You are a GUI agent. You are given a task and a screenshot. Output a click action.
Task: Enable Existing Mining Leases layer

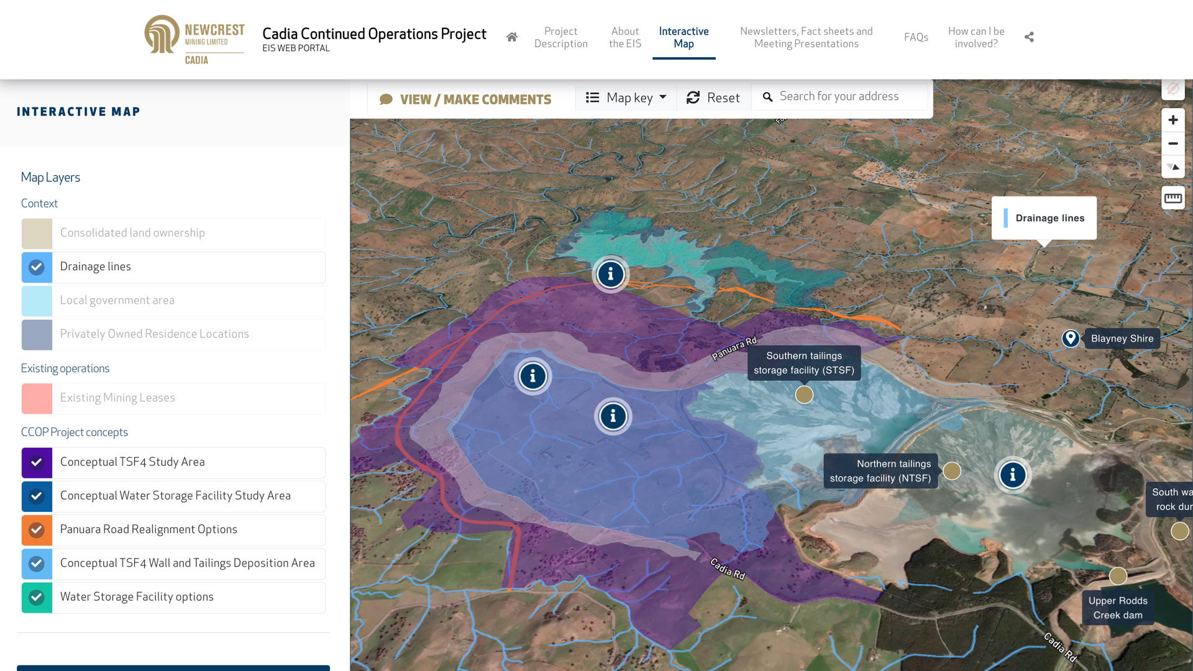[37, 398]
